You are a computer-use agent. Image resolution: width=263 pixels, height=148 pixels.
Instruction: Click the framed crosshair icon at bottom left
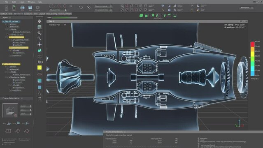[x=8, y=131]
